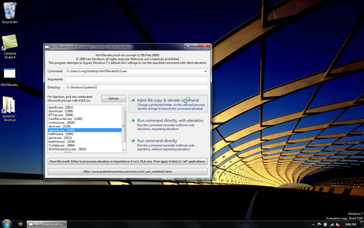Choose Run command directly, with elevation

(168, 124)
